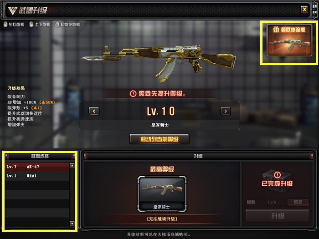
Task: Click the weapon list scroll down arrow
Action: (72, 224)
